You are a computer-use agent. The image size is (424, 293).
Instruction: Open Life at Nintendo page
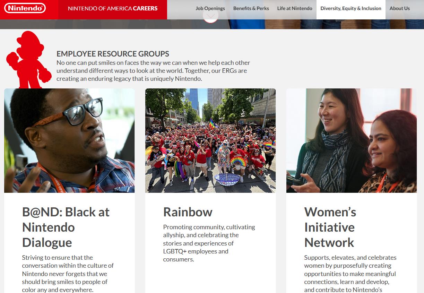[295, 8]
